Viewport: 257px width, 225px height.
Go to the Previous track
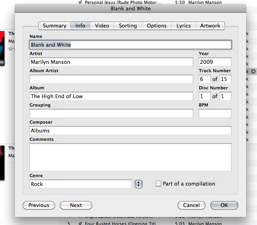pos(39,205)
